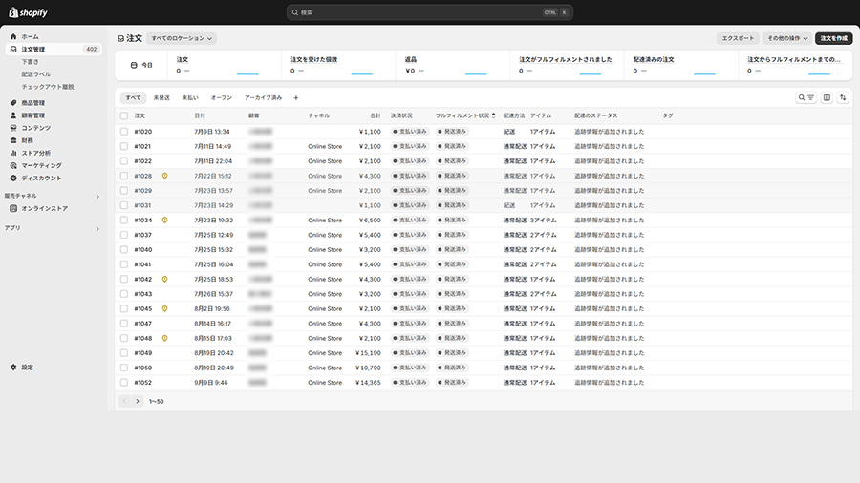Click the エクスポート button
The width and height of the screenshot is (860, 483).
tap(738, 38)
